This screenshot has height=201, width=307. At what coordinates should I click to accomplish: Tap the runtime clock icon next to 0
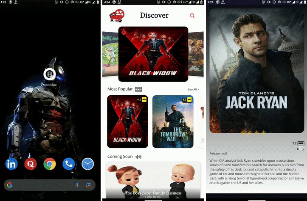[x=302, y=149]
